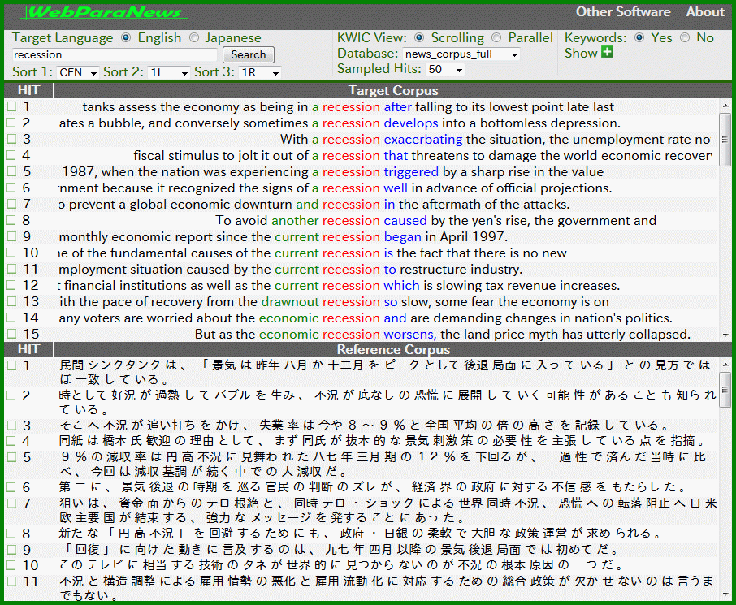This screenshot has width=736, height=605.
Task: Click the green plus Show keywords icon
Action: [607, 54]
